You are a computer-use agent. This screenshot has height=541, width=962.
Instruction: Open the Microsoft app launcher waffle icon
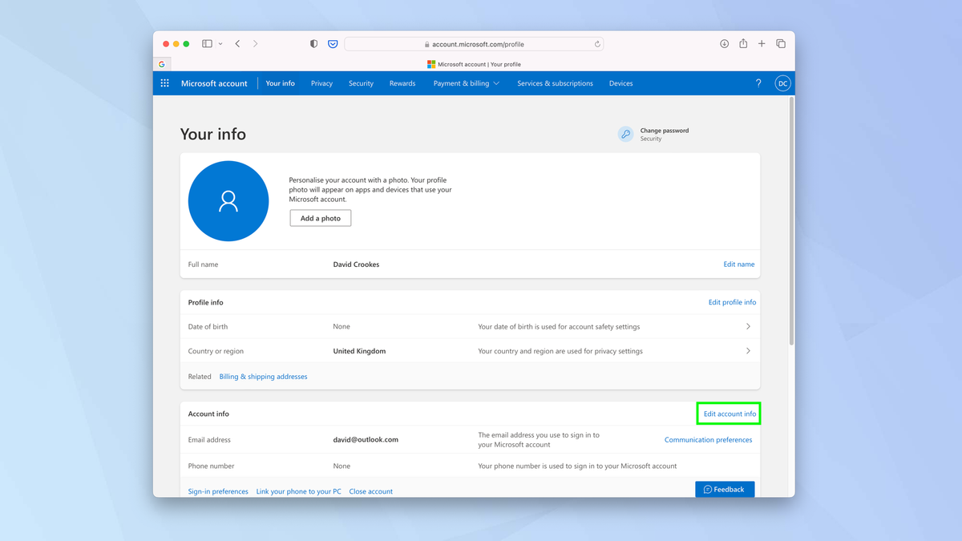[164, 83]
